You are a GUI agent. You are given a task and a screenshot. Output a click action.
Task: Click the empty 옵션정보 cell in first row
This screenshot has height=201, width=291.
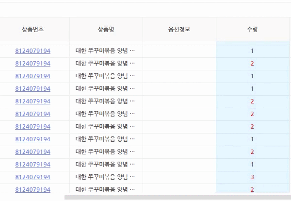point(179,51)
